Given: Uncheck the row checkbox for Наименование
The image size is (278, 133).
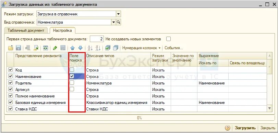Looking at the screenshot, I should (x=11, y=76).
